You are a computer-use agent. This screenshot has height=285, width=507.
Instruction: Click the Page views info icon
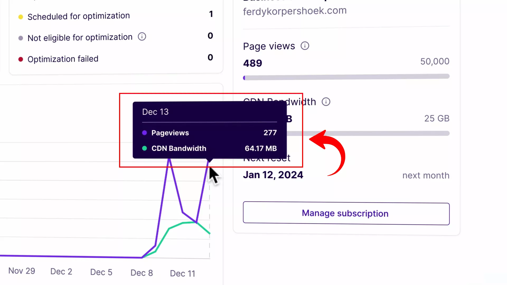(x=305, y=46)
